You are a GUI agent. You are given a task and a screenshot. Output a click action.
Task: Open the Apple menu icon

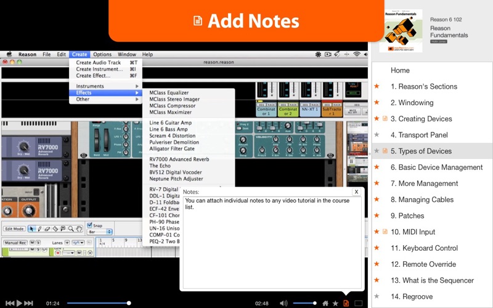(9, 54)
